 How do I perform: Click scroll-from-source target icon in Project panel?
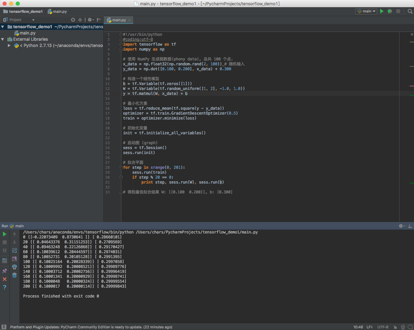pyautogui.click(x=73, y=20)
